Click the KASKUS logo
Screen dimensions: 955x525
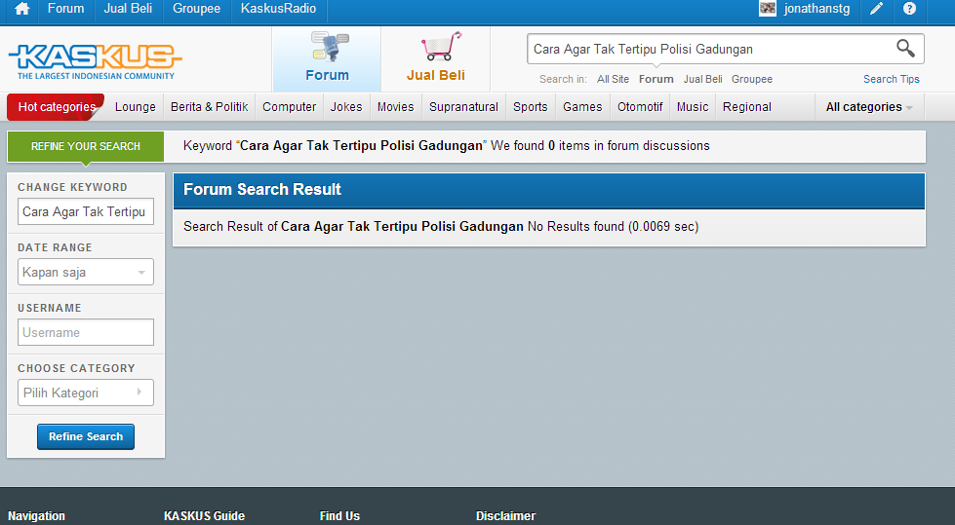95,61
